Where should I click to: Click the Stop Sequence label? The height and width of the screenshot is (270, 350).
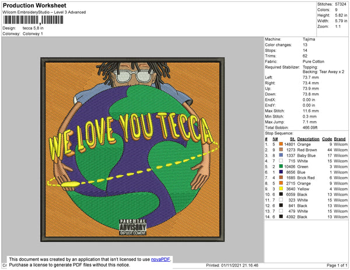279,133
